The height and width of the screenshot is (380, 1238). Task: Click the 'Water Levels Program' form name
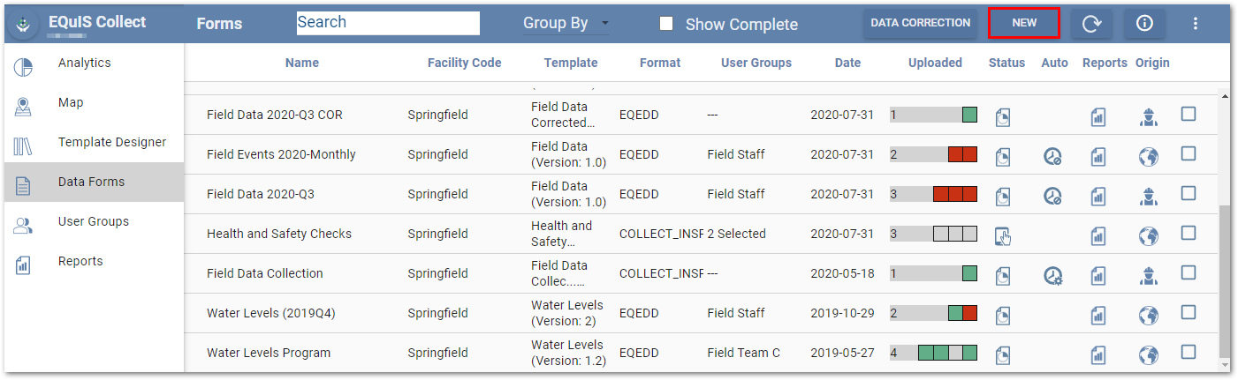tap(269, 353)
